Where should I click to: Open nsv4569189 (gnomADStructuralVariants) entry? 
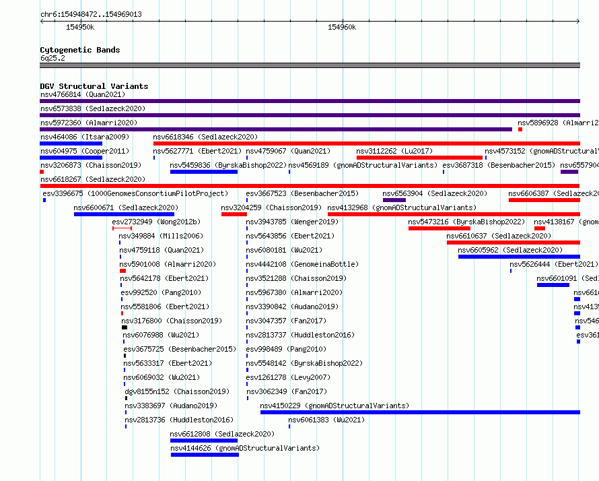coord(363,165)
